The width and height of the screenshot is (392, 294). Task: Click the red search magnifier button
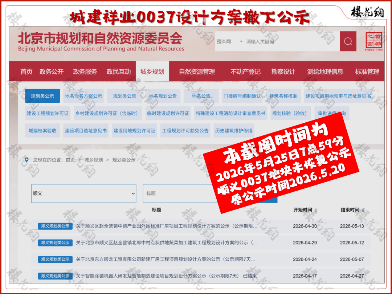coord(348,41)
